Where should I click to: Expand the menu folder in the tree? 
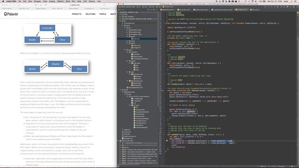pos(128,41)
